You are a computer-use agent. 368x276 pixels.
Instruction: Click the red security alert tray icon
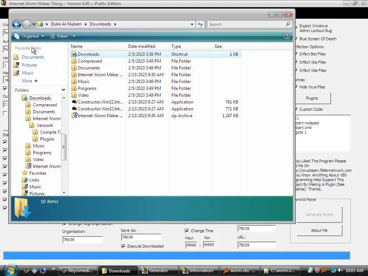click(317, 270)
